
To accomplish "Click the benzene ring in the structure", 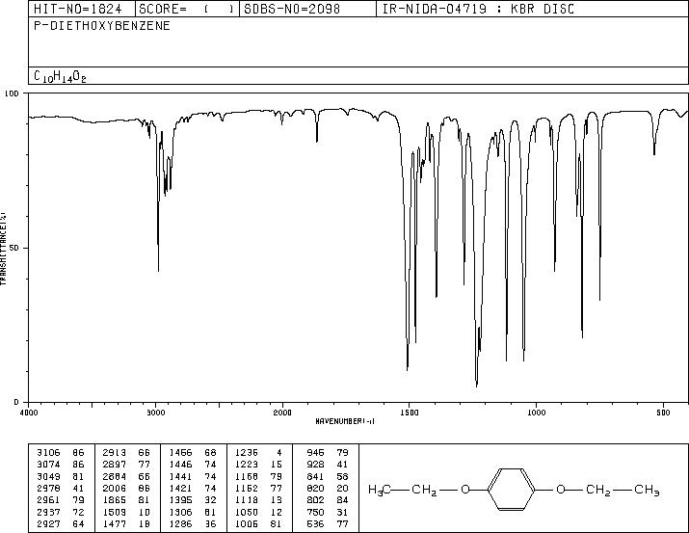I will coord(511,490).
